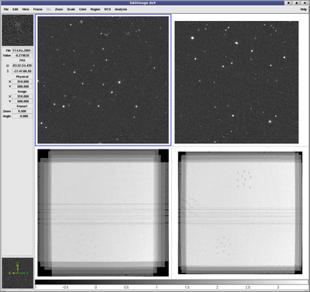The image size is (310, 292).
Task: Open the Help menu
Action: click(303, 9)
